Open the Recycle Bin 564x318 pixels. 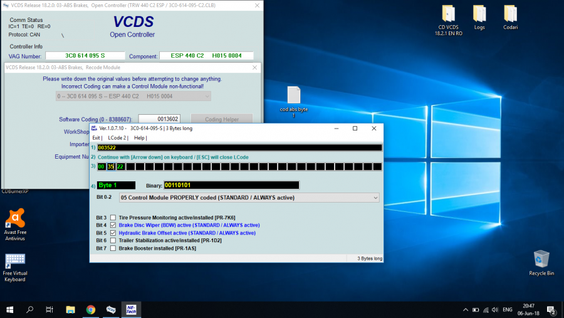[x=541, y=260]
